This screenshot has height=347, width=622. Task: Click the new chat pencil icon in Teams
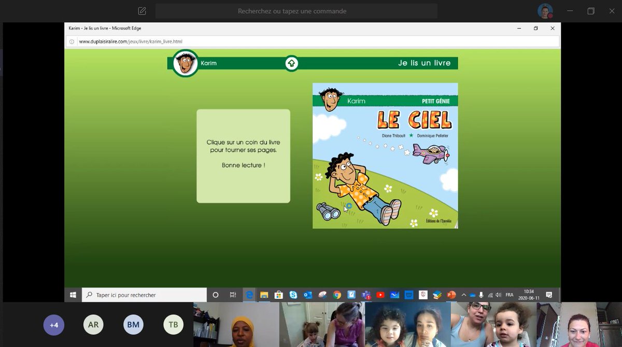(x=140, y=10)
